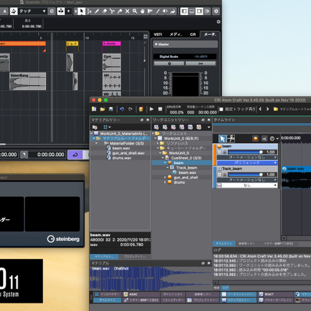Save project with Atom Craft disk icon
This screenshot has height=311, width=311.
(111, 109)
